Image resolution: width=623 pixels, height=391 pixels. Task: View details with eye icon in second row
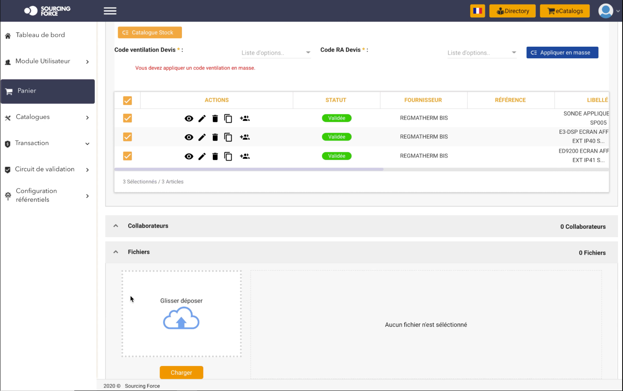tap(189, 137)
